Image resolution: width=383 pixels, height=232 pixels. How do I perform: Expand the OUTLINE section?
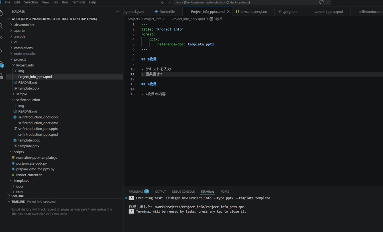click(17, 196)
